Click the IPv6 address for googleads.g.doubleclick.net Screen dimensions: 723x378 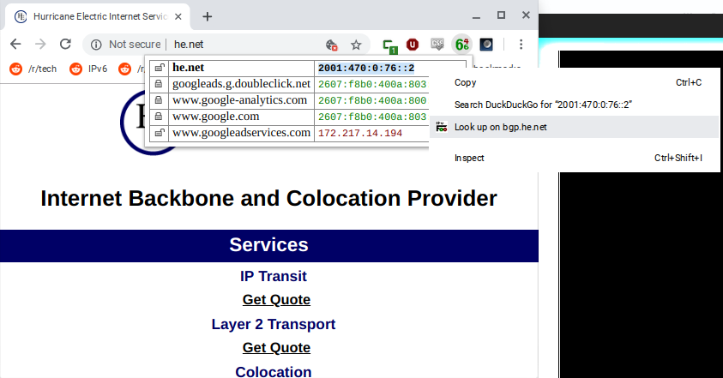coord(372,84)
